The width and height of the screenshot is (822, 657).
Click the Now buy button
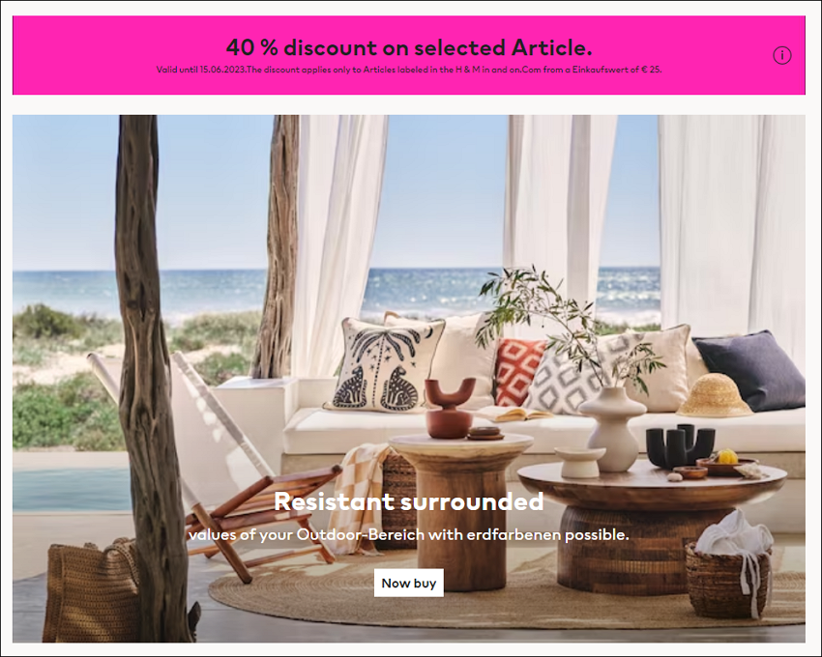[408, 583]
